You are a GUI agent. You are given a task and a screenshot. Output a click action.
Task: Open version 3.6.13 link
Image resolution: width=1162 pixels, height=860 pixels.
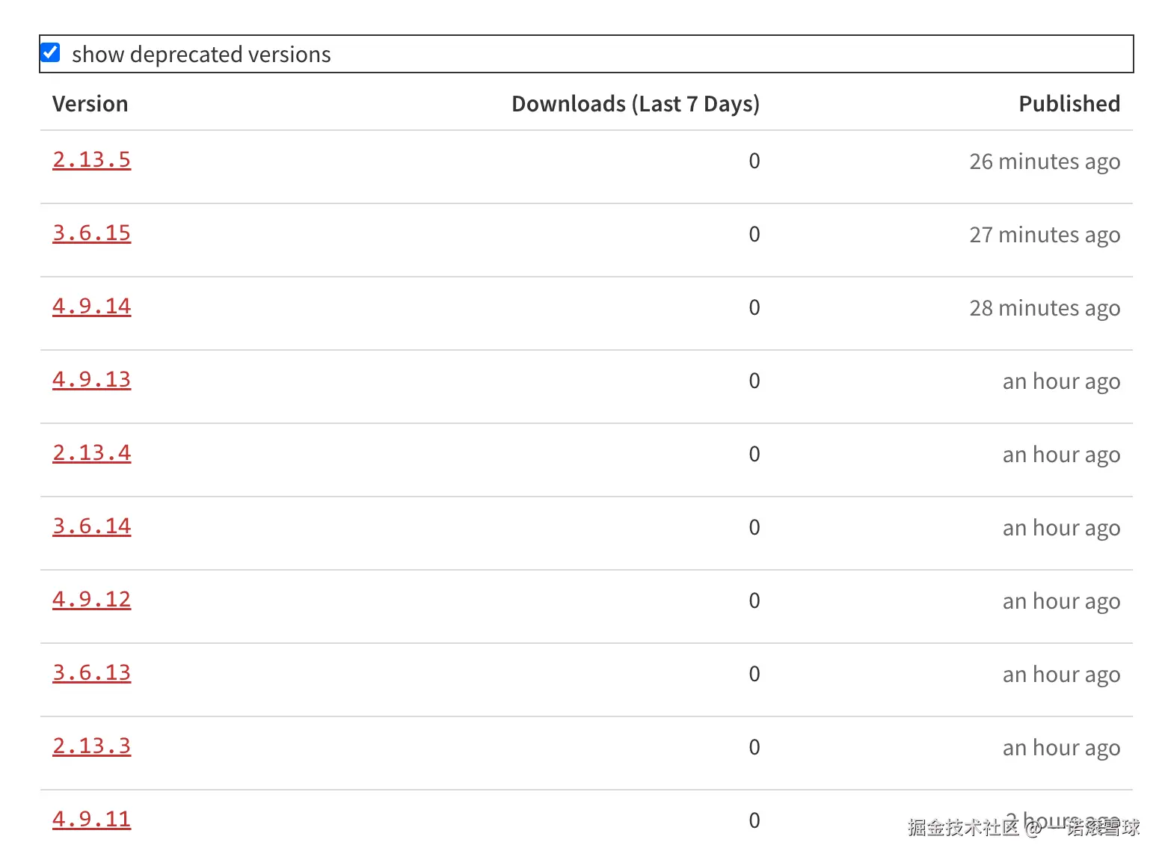[91, 672]
